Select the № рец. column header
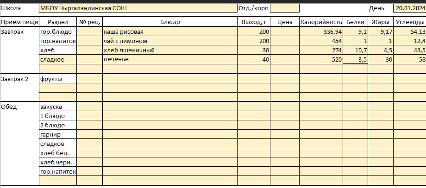 (x=89, y=22)
